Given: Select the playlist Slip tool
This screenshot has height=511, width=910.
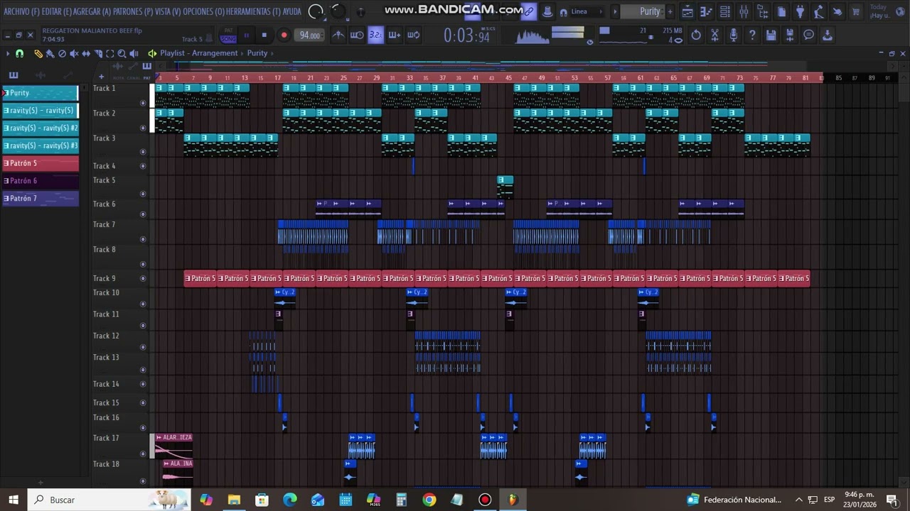Looking at the screenshot, I should [x=86, y=53].
